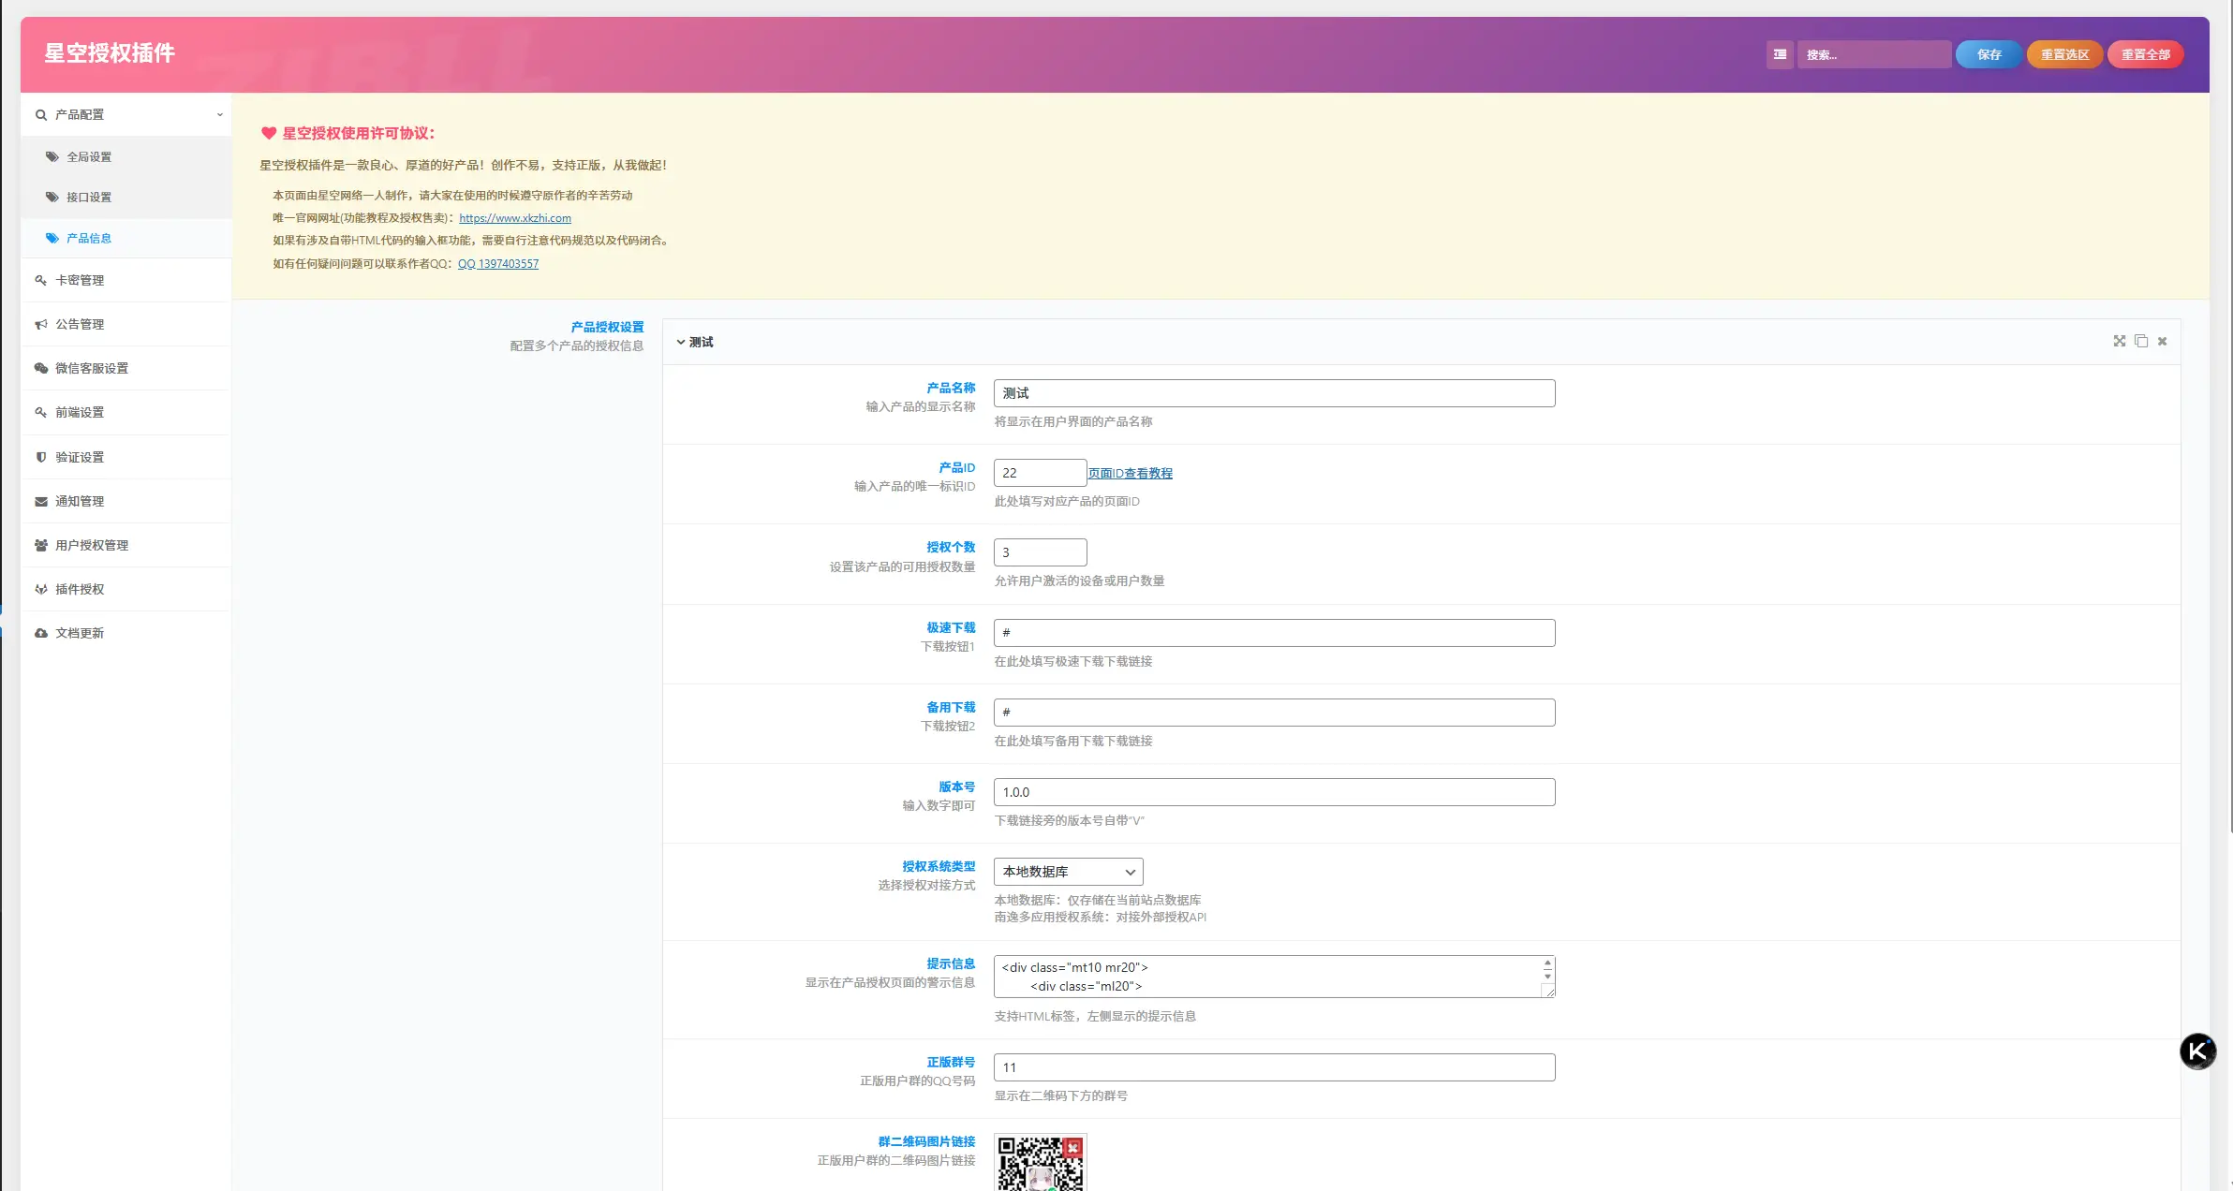Open 文档更新 sidebar item
The height and width of the screenshot is (1191, 2233).
tap(80, 633)
